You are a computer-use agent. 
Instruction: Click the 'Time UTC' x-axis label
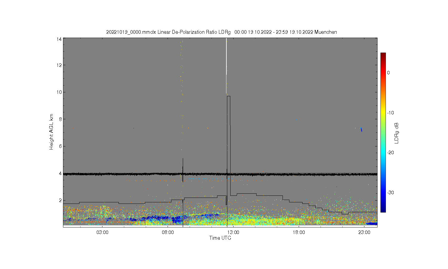220,238
